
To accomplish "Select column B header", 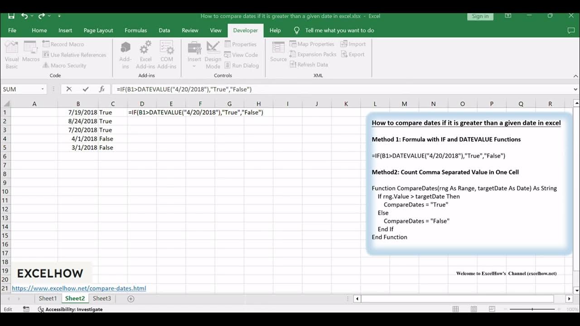I will click(78, 104).
